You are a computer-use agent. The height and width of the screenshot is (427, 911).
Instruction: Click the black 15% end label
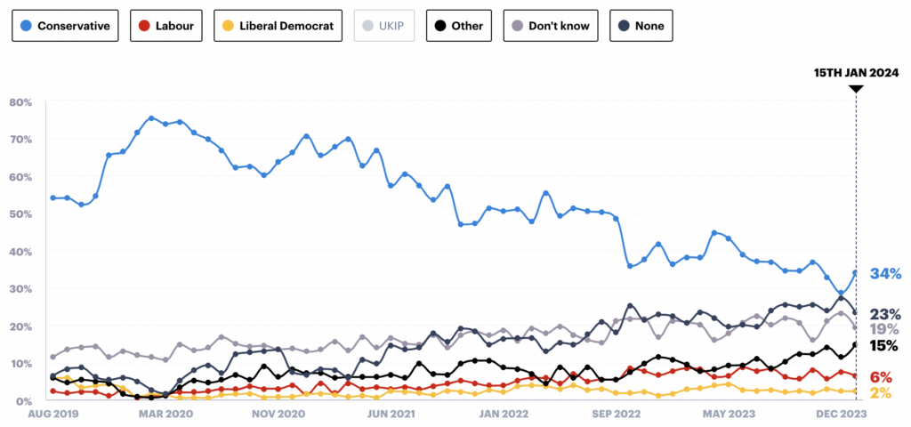point(885,345)
